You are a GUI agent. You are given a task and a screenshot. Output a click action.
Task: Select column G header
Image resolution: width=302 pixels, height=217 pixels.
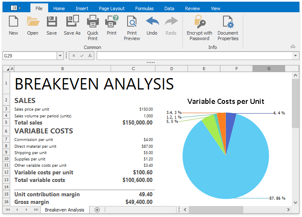click(269, 68)
